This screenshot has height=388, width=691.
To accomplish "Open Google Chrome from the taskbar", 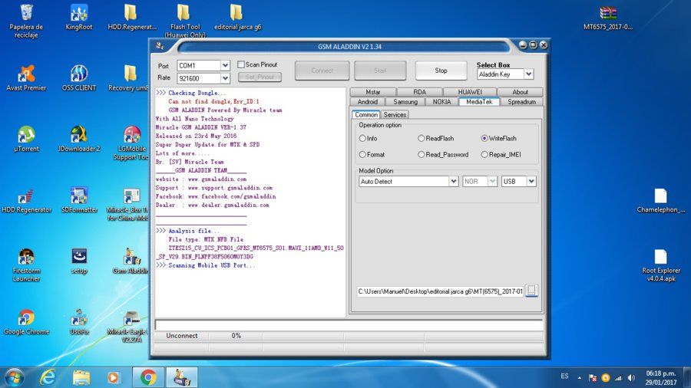I will click(x=148, y=377).
